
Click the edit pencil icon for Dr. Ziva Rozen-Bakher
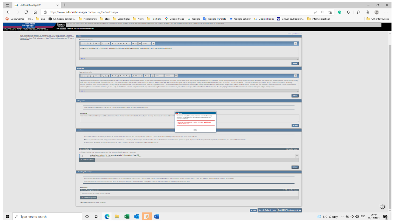pyautogui.click(x=82, y=156)
